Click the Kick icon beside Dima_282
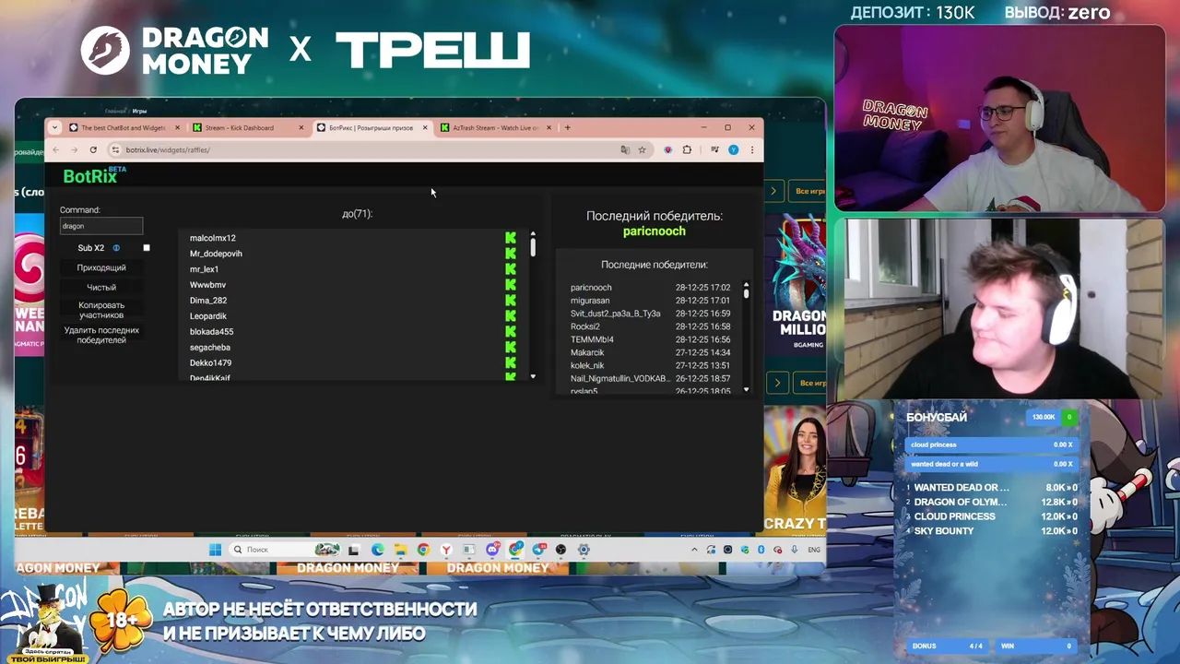The width and height of the screenshot is (1180, 664). (511, 301)
